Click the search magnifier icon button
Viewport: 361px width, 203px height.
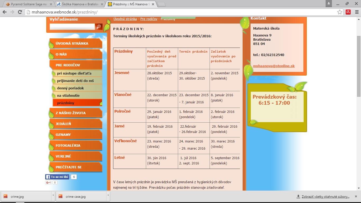click(x=99, y=26)
